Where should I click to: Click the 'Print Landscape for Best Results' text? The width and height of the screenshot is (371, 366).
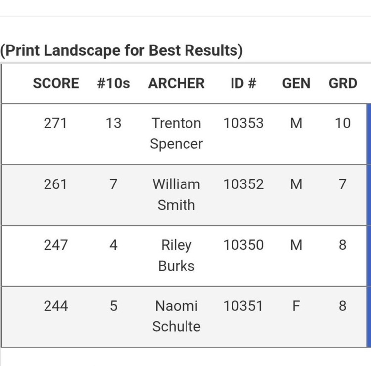(122, 51)
